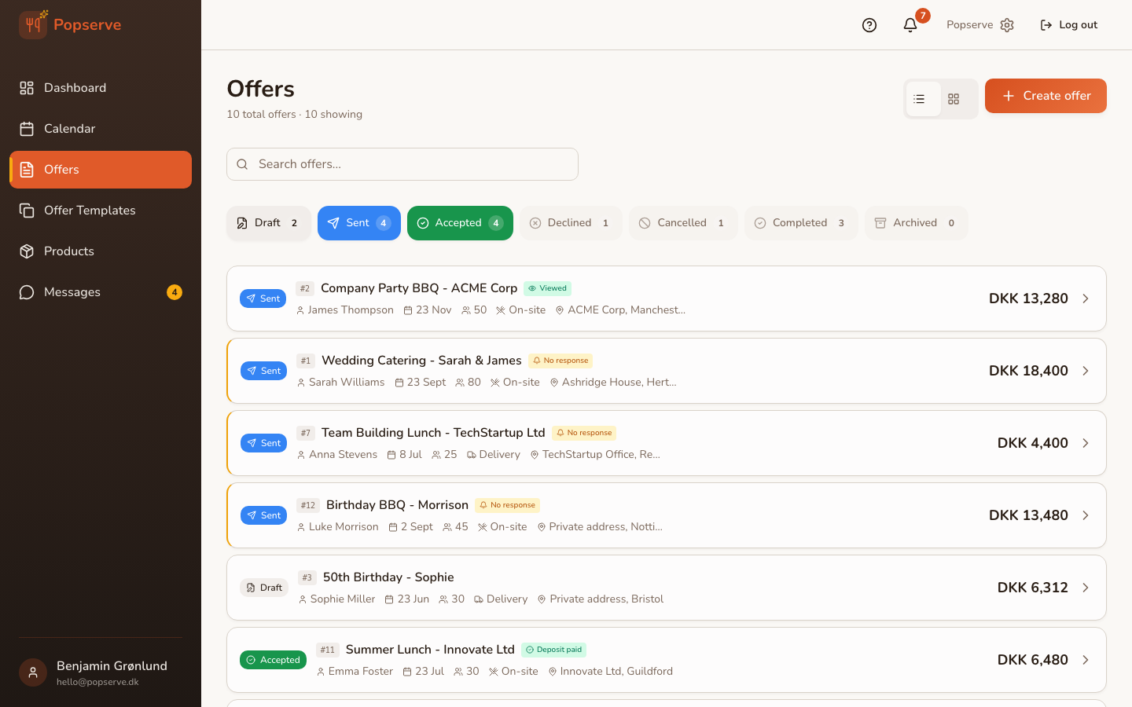This screenshot has width=1132, height=707.
Task: Open the Calendar from the sidebar
Action: 69,128
